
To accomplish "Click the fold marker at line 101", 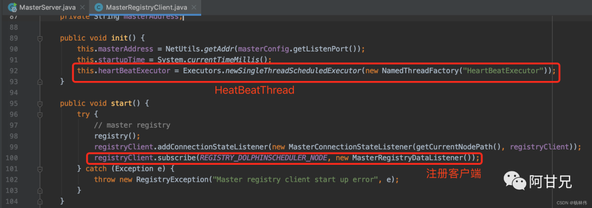I will pos(41,169).
